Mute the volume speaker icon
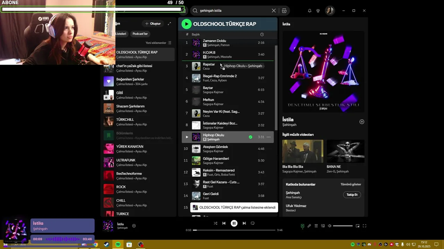 330,226
